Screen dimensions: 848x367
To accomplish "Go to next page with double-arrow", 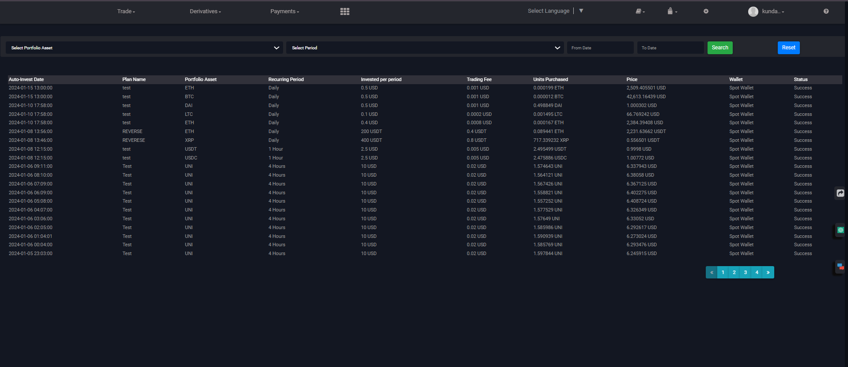I will (768, 272).
